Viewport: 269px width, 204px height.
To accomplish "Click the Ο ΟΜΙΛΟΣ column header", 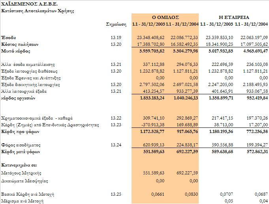I will 166,17.
